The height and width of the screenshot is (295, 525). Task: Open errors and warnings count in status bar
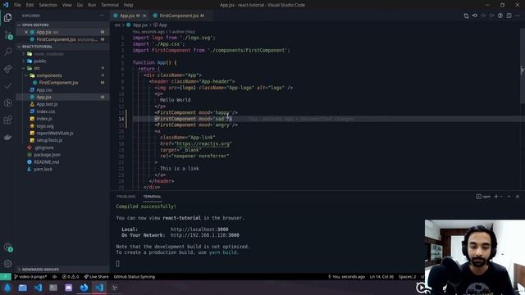coord(71,277)
